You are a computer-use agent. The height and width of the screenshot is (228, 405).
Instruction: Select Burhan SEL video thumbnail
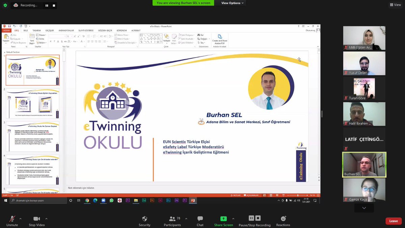pyautogui.click(x=364, y=164)
